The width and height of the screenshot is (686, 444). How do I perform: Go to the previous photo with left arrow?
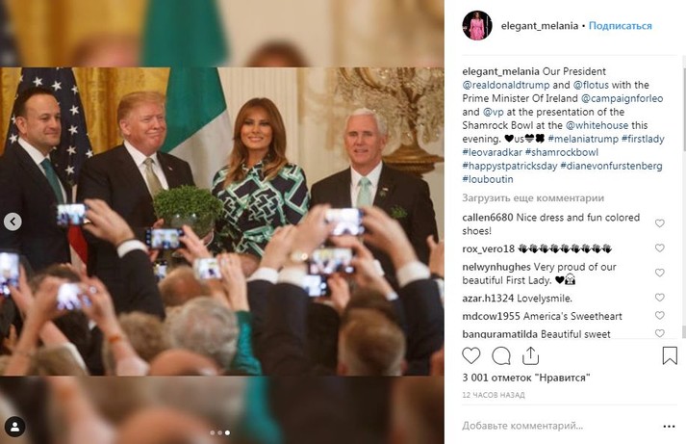(x=13, y=222)
